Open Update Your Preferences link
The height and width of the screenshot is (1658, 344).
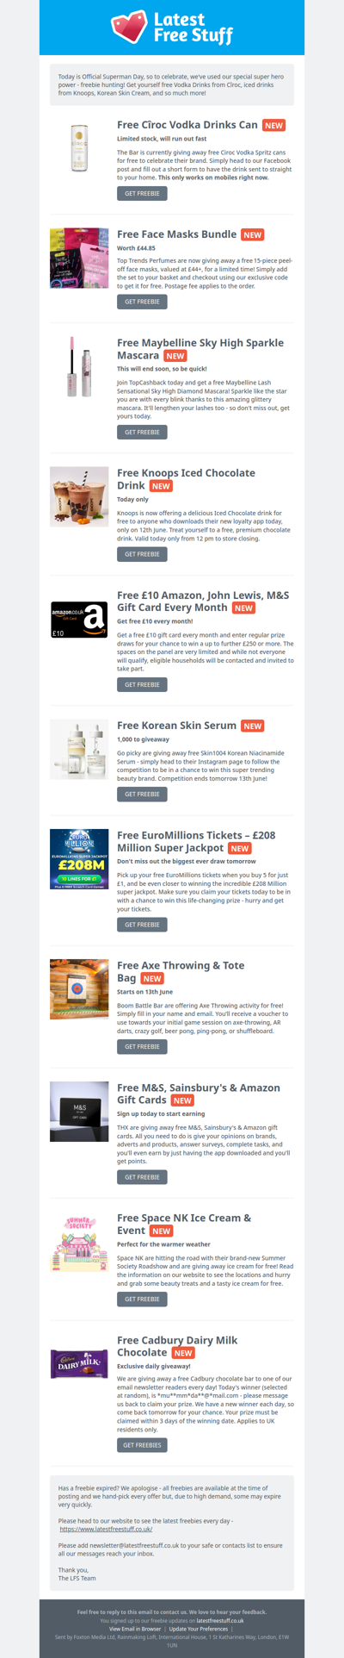click(199, 1629)
